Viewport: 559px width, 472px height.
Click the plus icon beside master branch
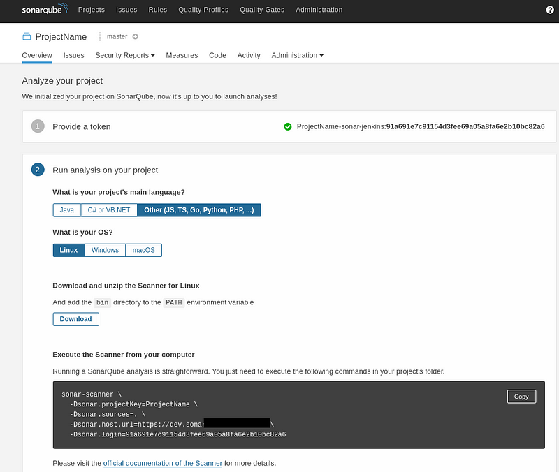click(x=135, y=36)
